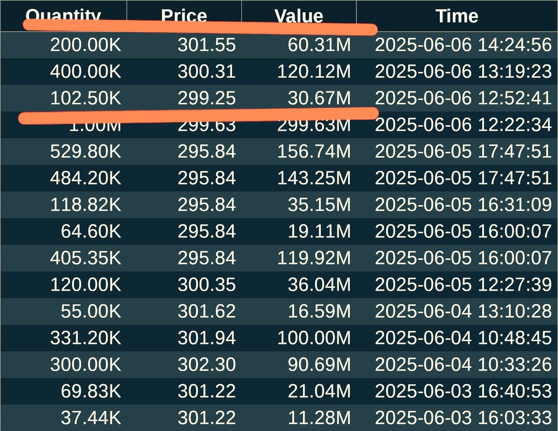558x431 pixels.
Task: Click the Price column header
Action: tap(184, 16)
